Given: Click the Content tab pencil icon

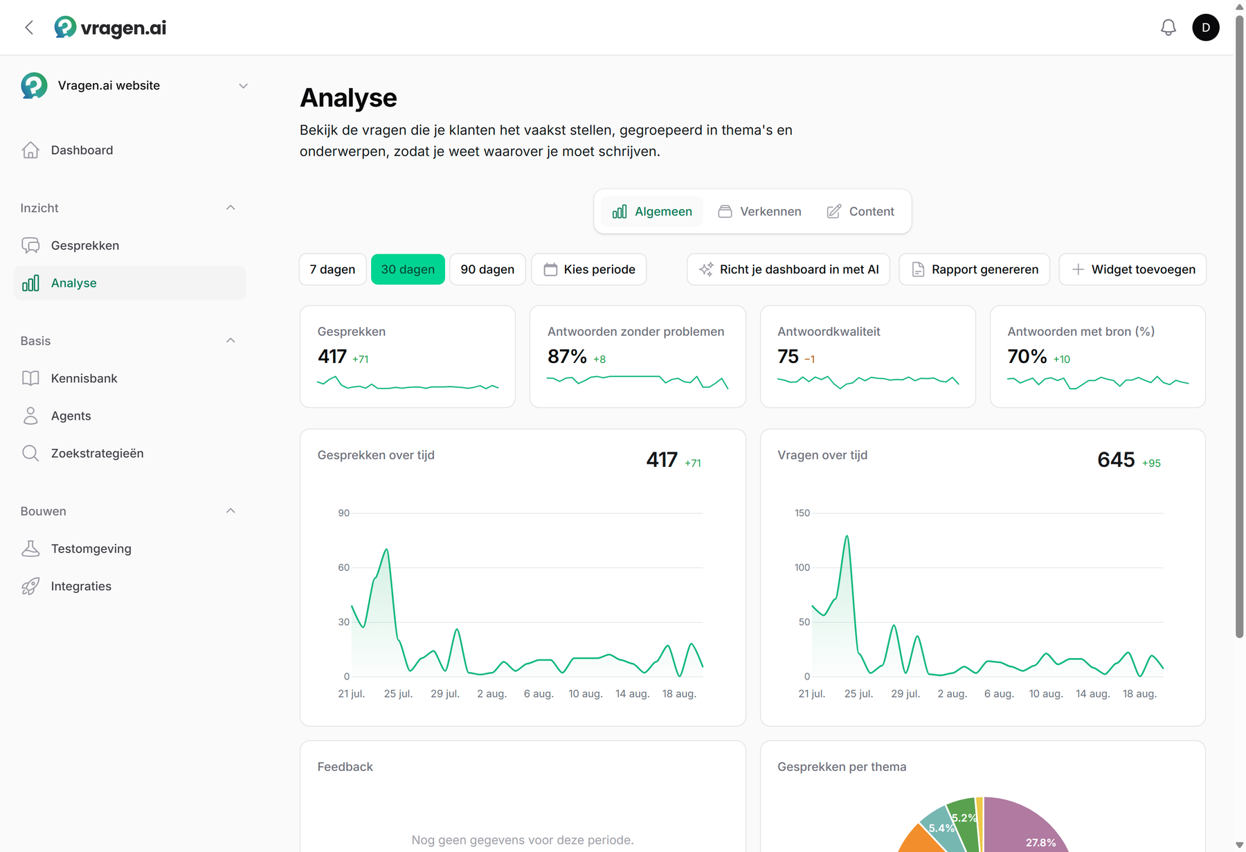Looking at the screenshot, I should click(x=834, y=212).
